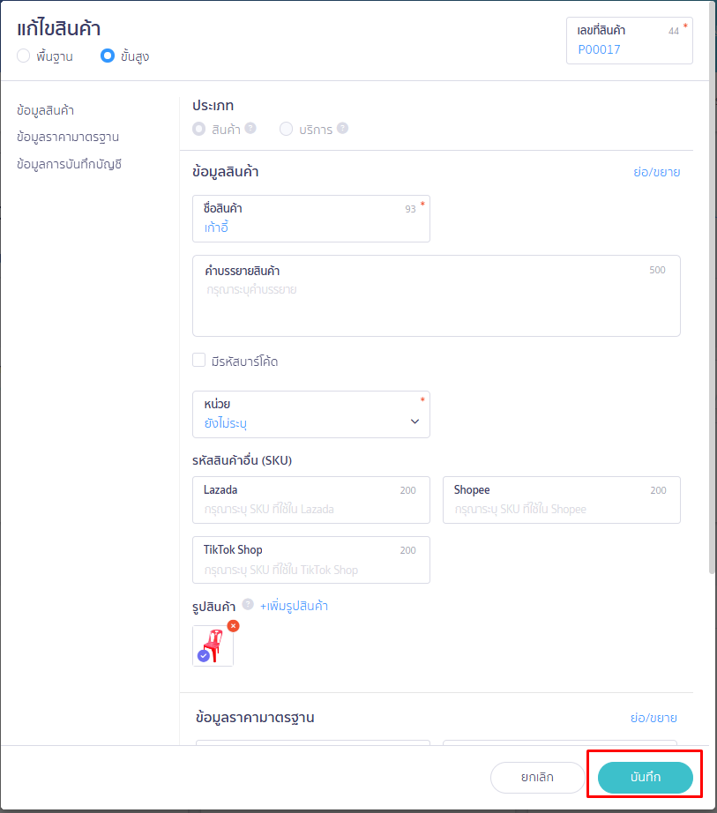Click the purple checkmark badge on image
The height and width of the screenshot is (813, 717).
click(204, 656)
